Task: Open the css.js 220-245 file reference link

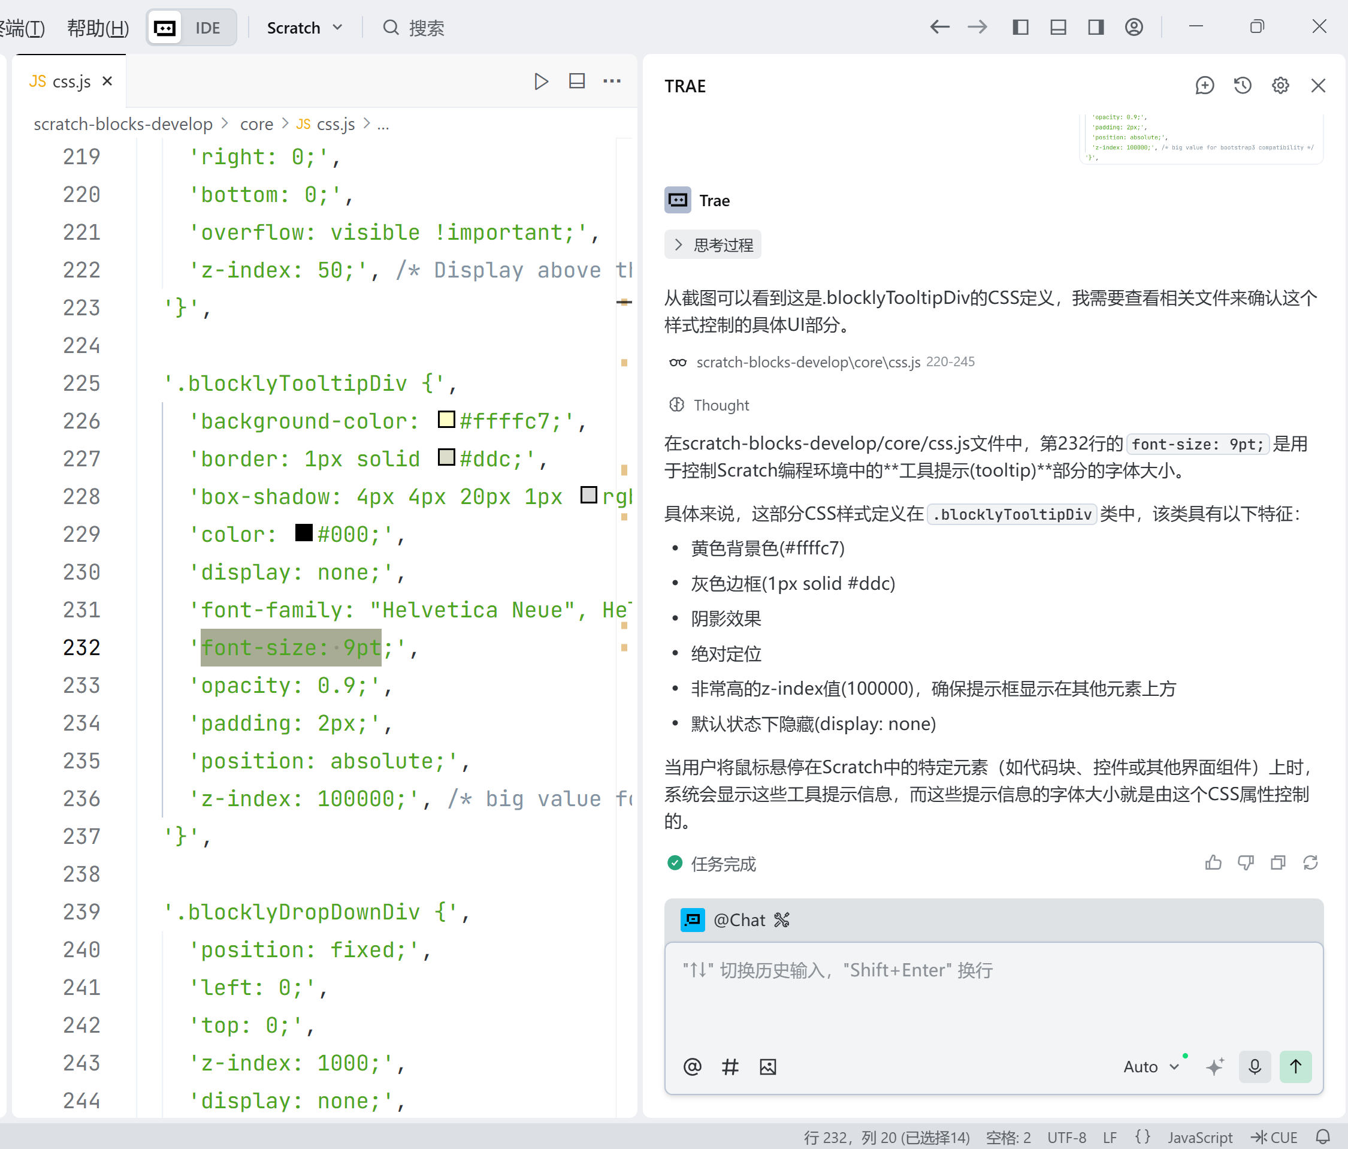Action: pyautogui.click(x=808, y=362)
